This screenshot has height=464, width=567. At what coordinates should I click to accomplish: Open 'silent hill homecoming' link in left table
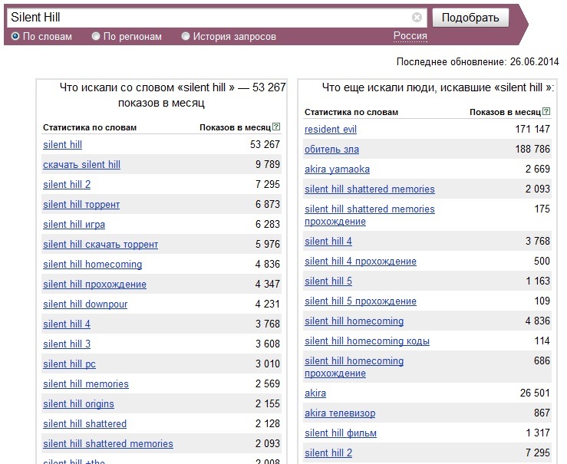point(93,264)
